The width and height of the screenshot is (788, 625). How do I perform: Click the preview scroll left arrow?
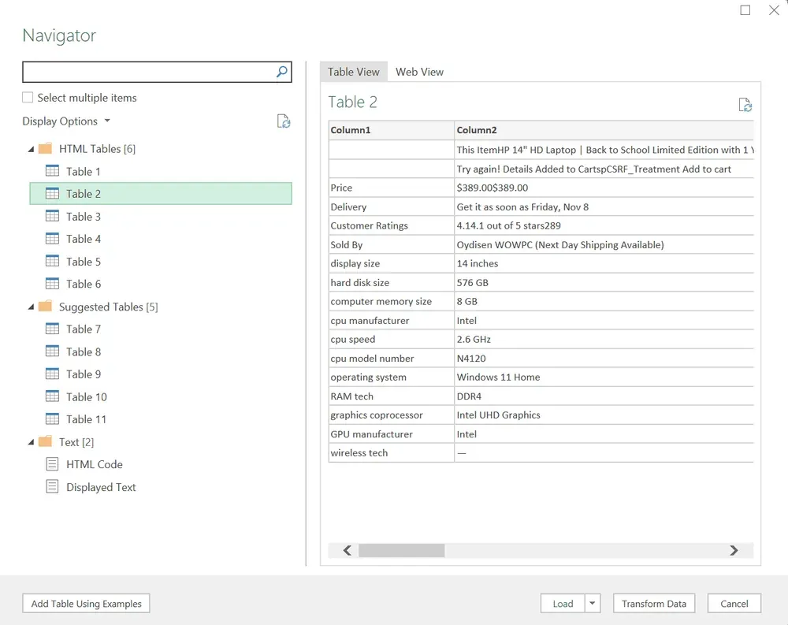tap(348, 550)
